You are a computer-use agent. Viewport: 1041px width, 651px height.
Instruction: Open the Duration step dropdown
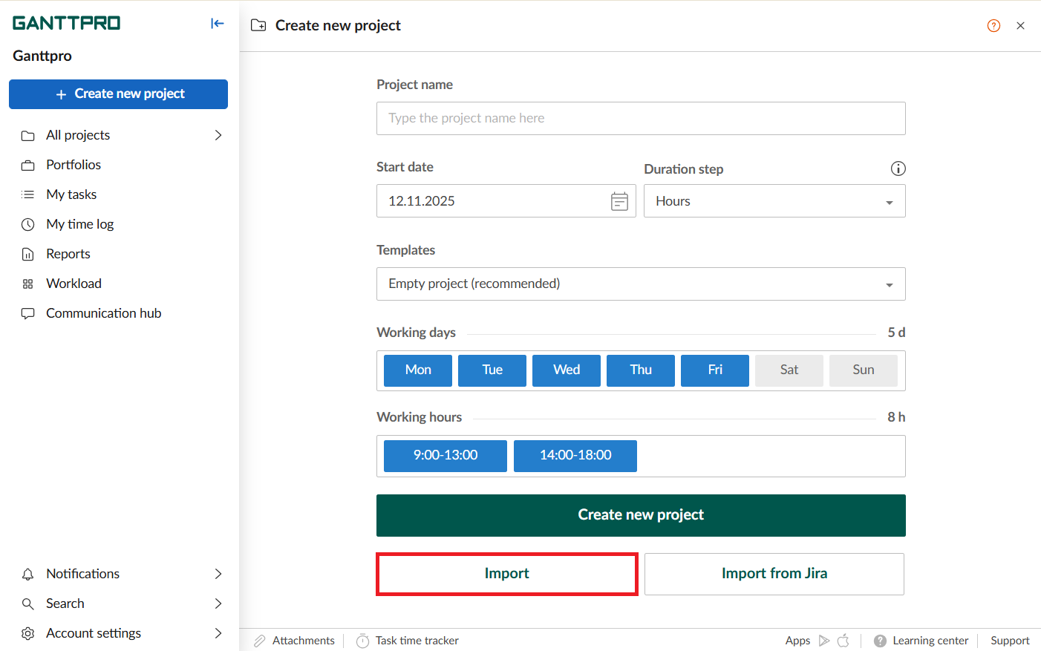tap(774, 201)
